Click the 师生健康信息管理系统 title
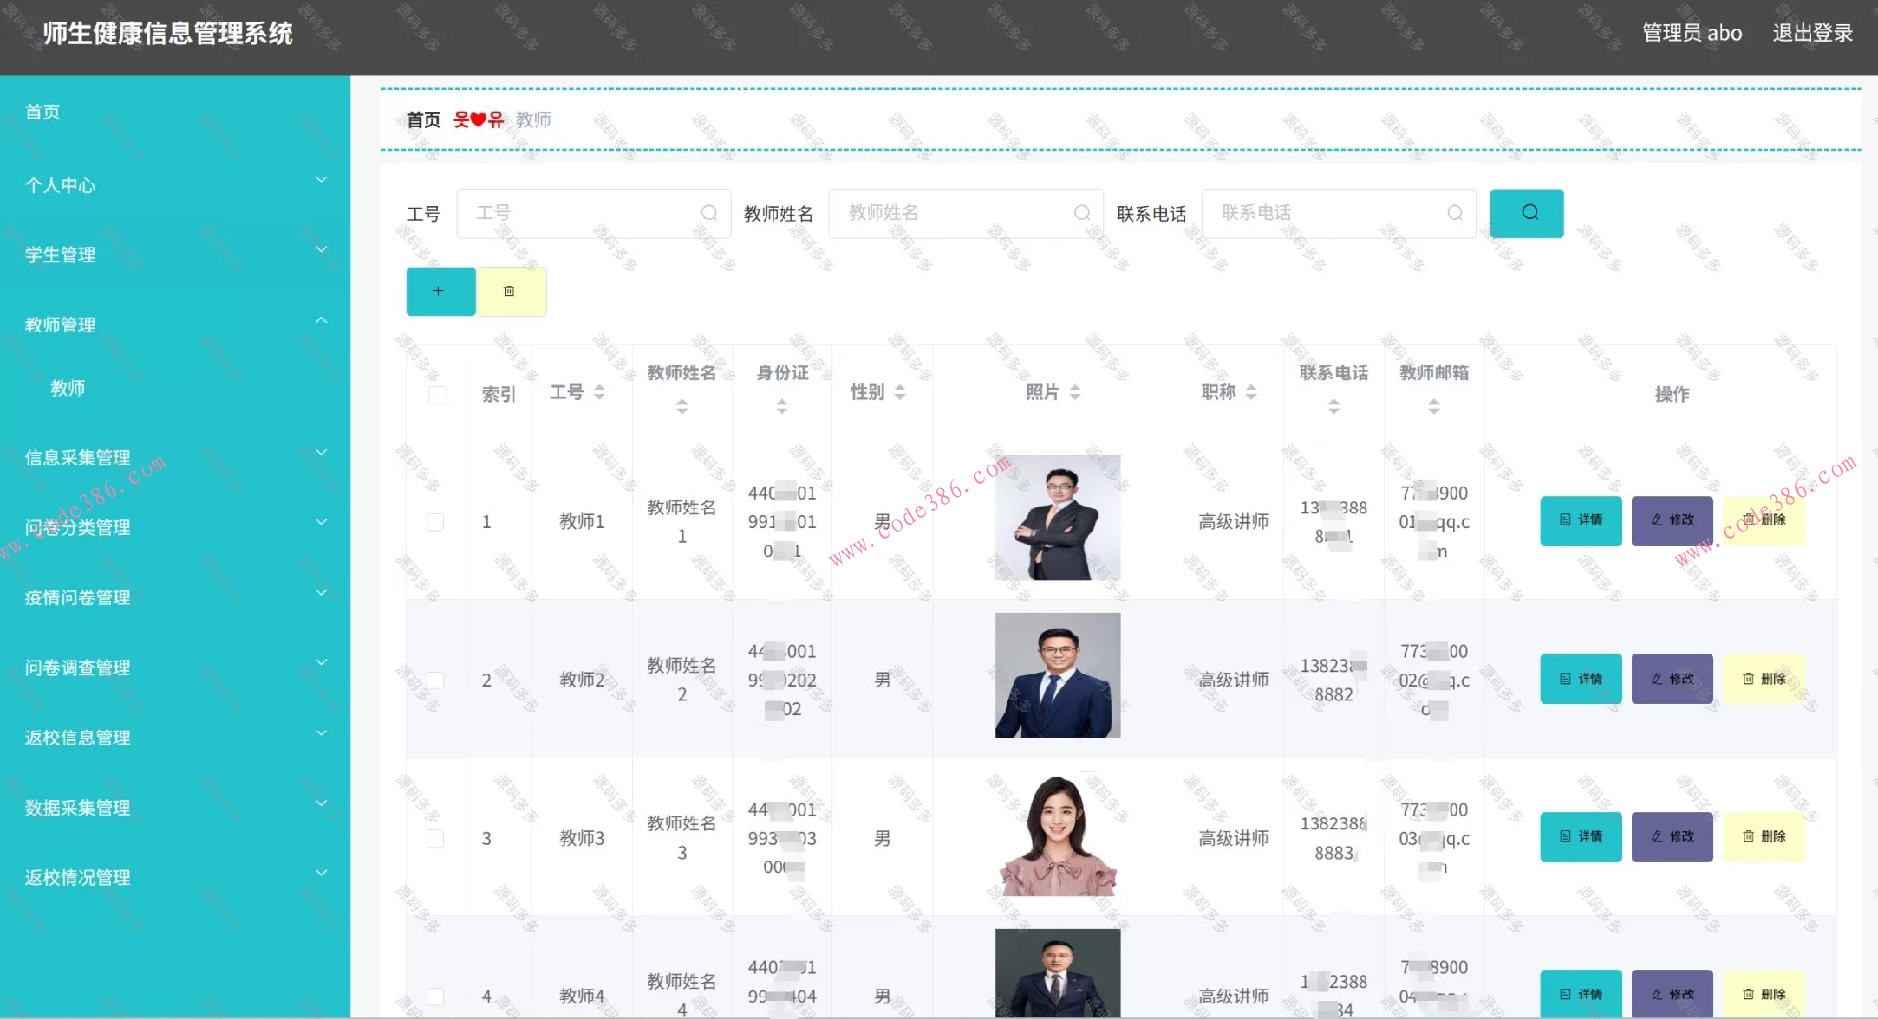This screenshot has width=1878, height=1019. pyautogui.click(x=168, y=34)
